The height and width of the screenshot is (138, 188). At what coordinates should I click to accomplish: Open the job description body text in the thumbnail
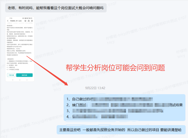20,41
